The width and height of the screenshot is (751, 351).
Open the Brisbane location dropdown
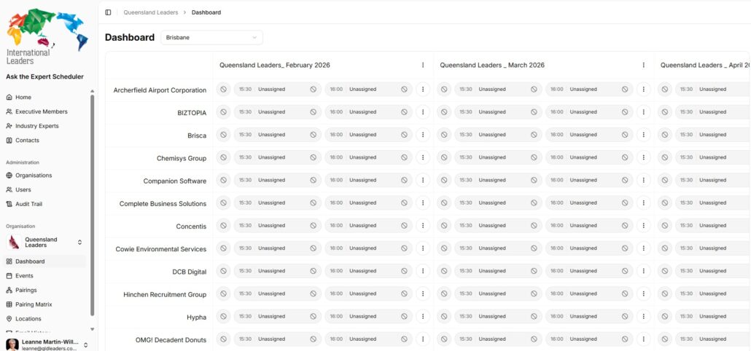tap(211, 37)
